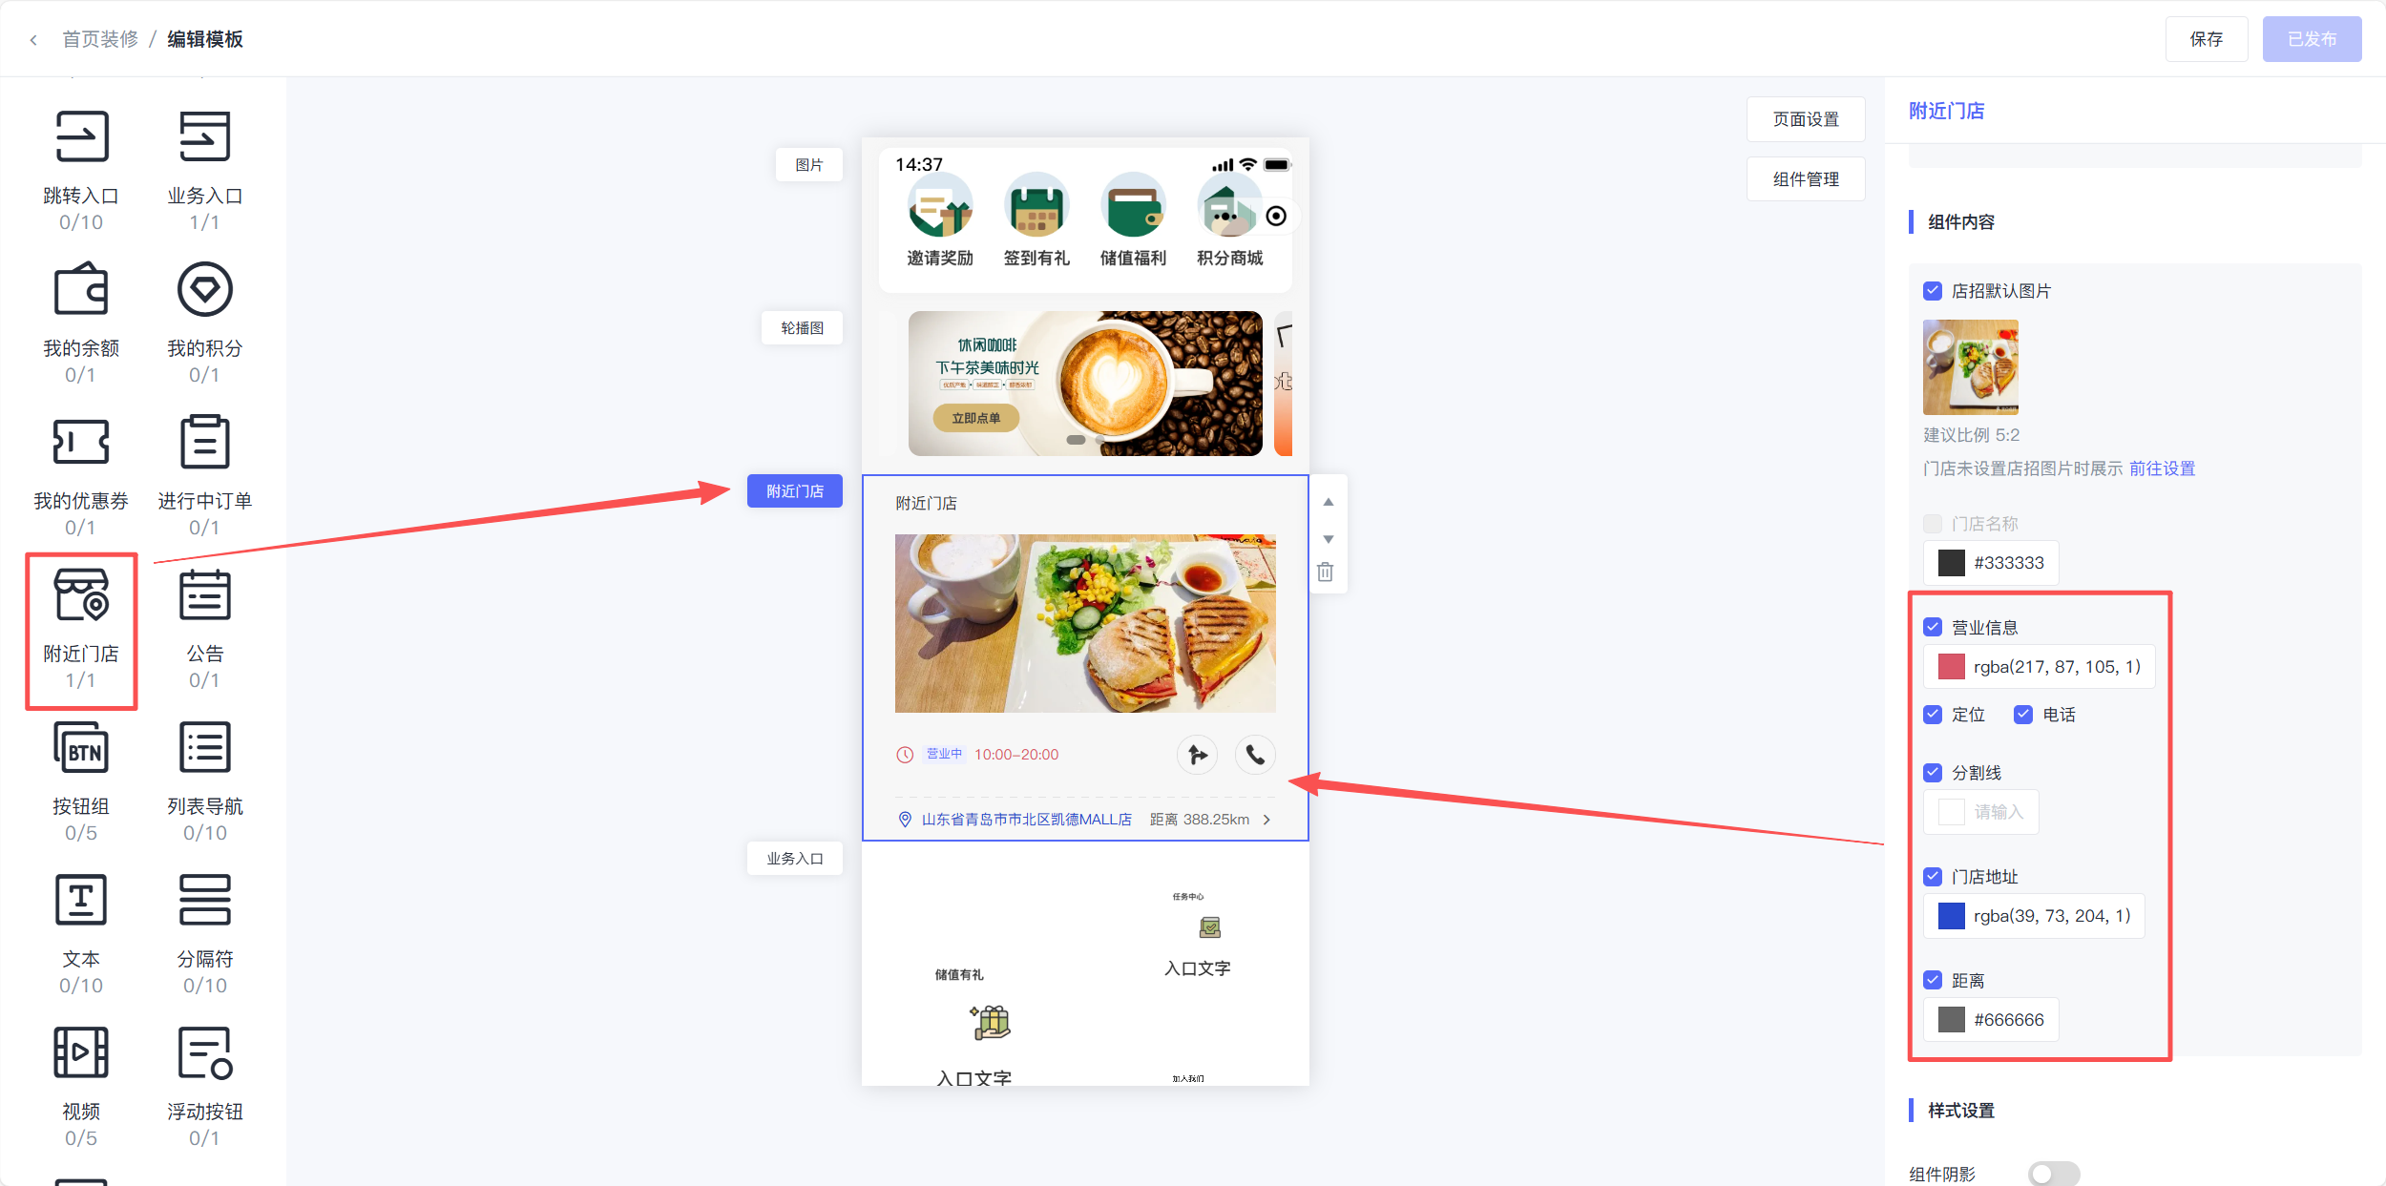
Task: Move component down with the down arrow
Action: point(1328,539)
